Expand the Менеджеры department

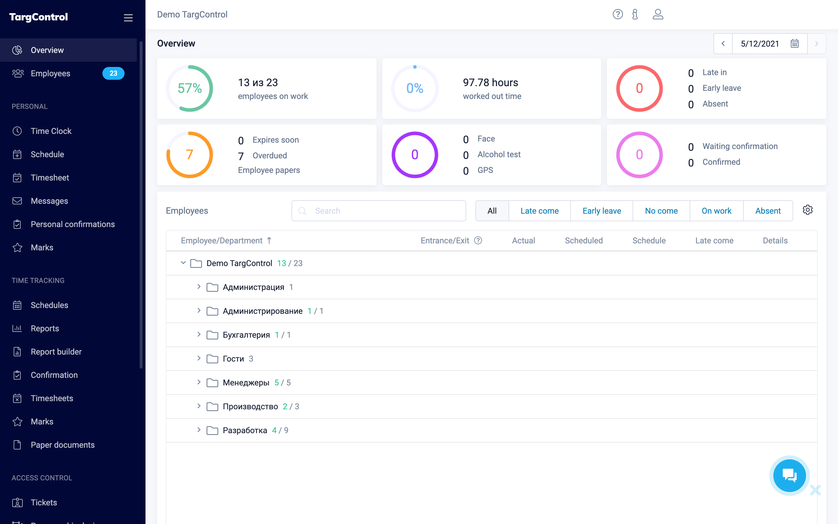(199, 382)
